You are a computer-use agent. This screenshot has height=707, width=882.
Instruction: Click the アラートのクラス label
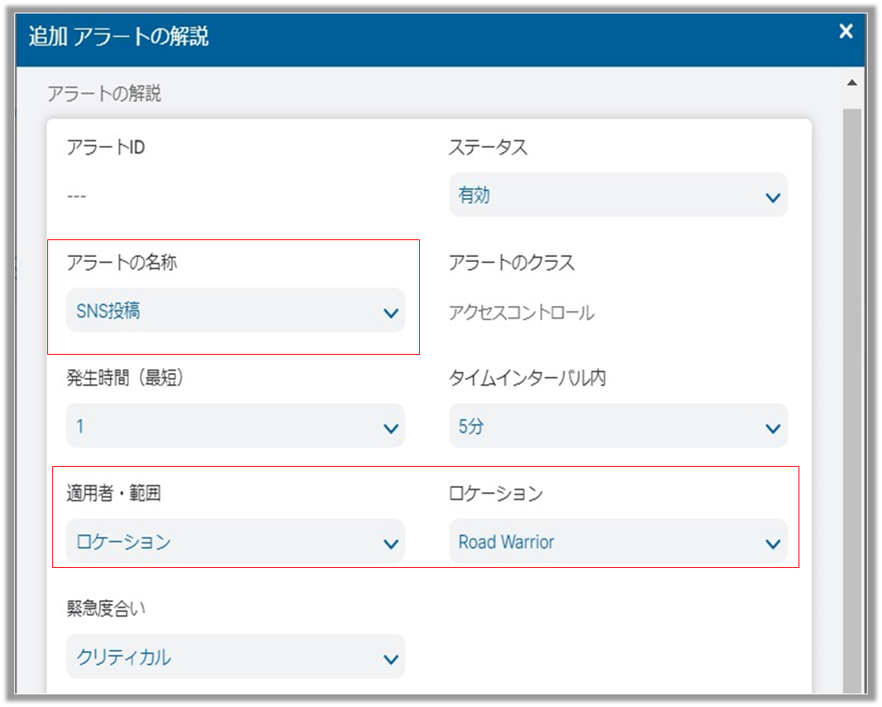point(511,262)
